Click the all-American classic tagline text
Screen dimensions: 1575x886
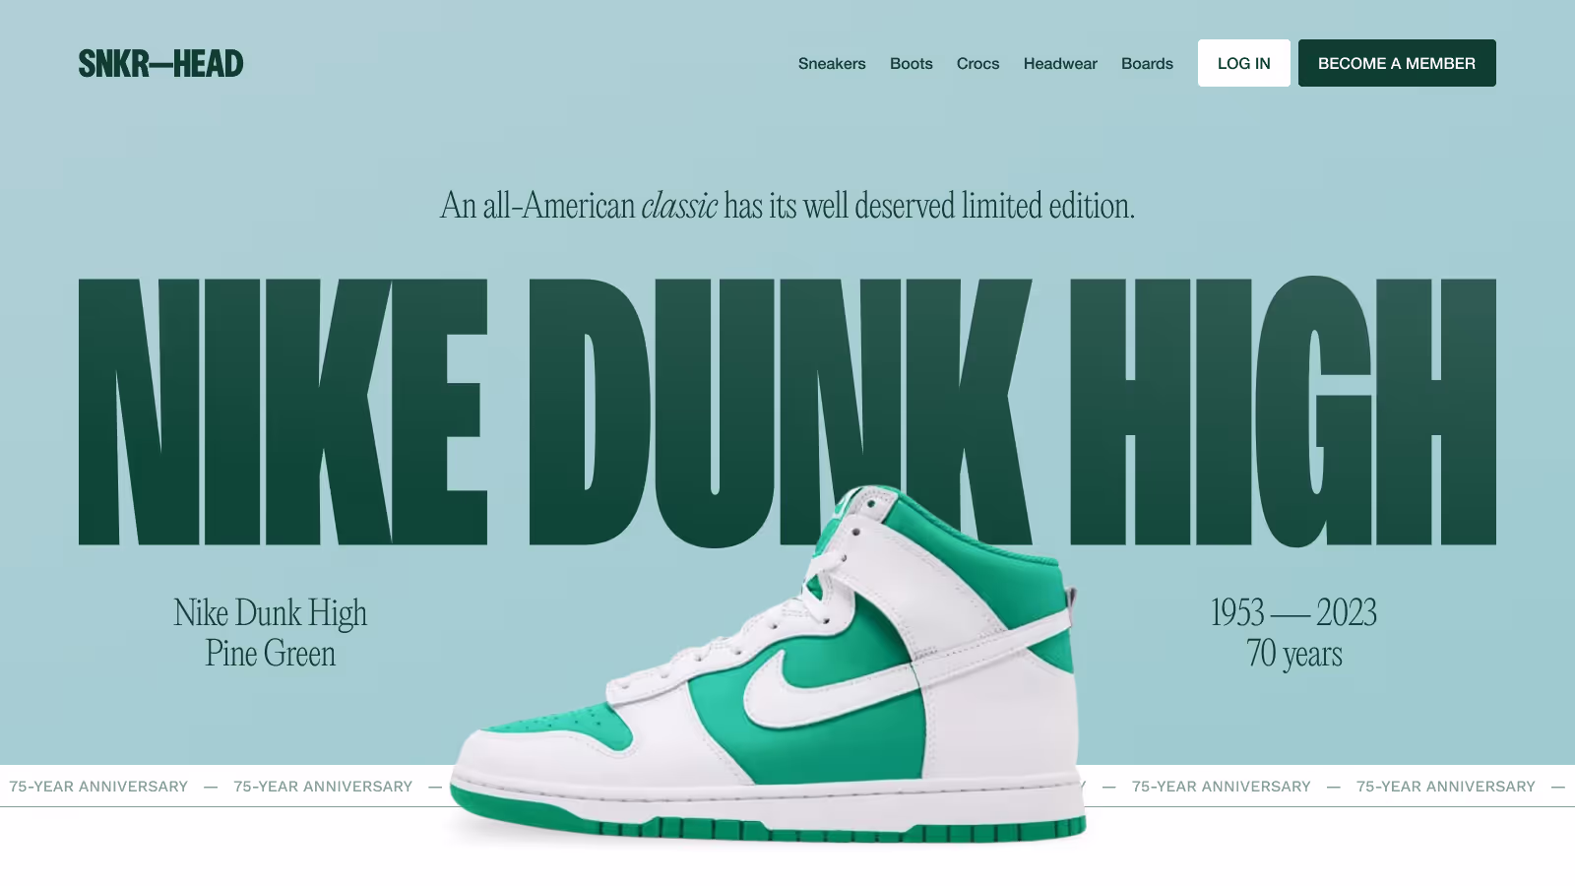(787, 206)
